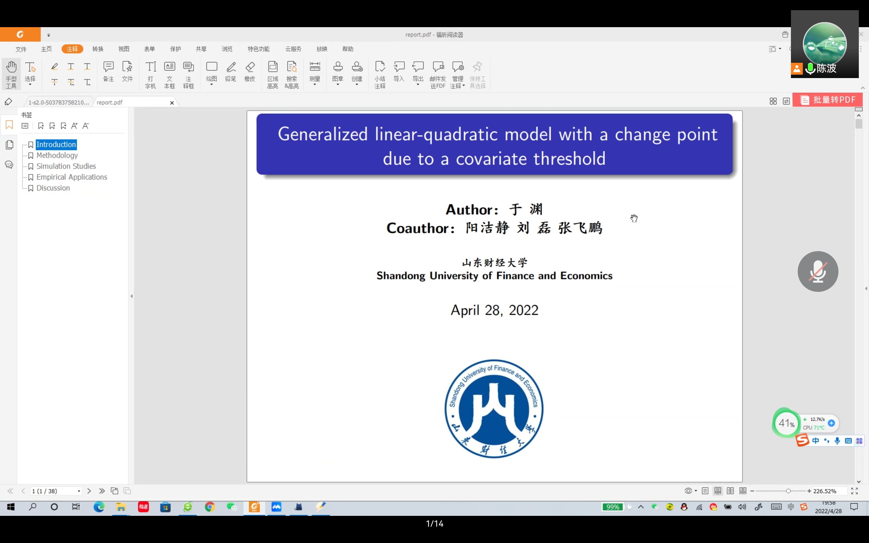Open the Drawing (绘图) dropdown

[211, 85]
